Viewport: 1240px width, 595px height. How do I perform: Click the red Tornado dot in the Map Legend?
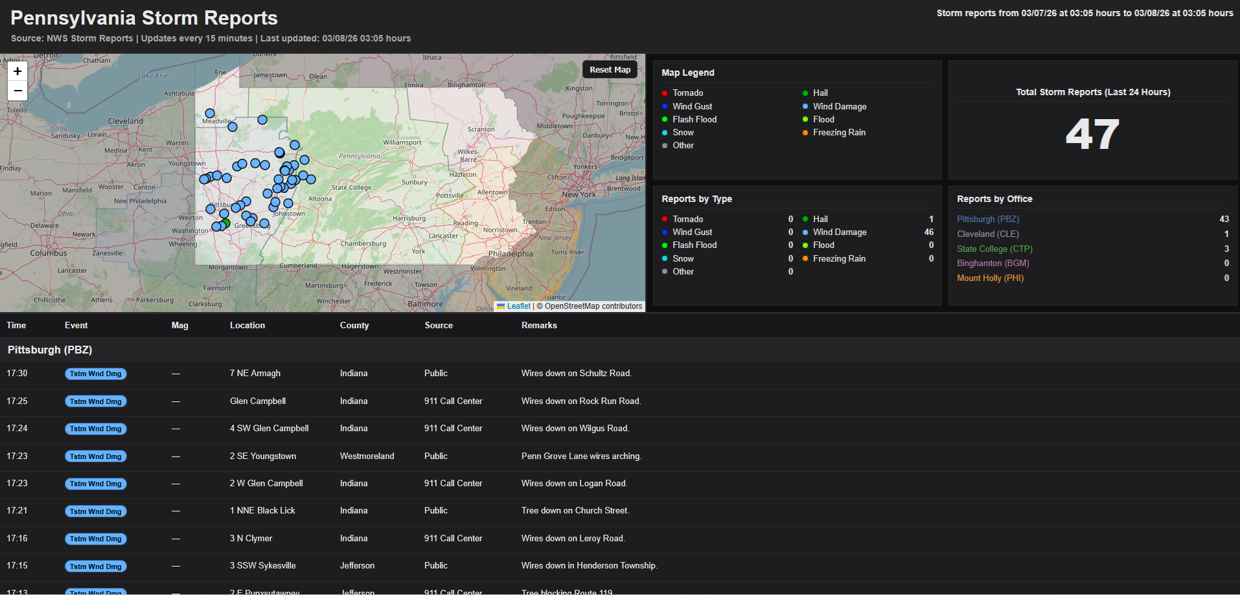click(664, 93)
